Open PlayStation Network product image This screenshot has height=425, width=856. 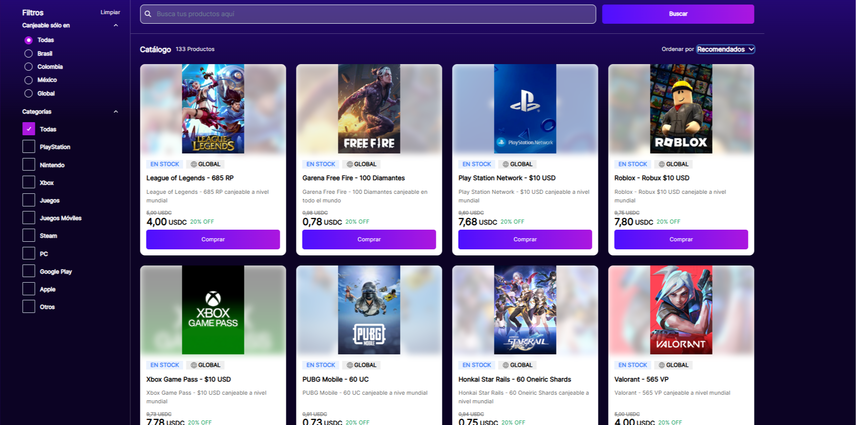(525, 109)
